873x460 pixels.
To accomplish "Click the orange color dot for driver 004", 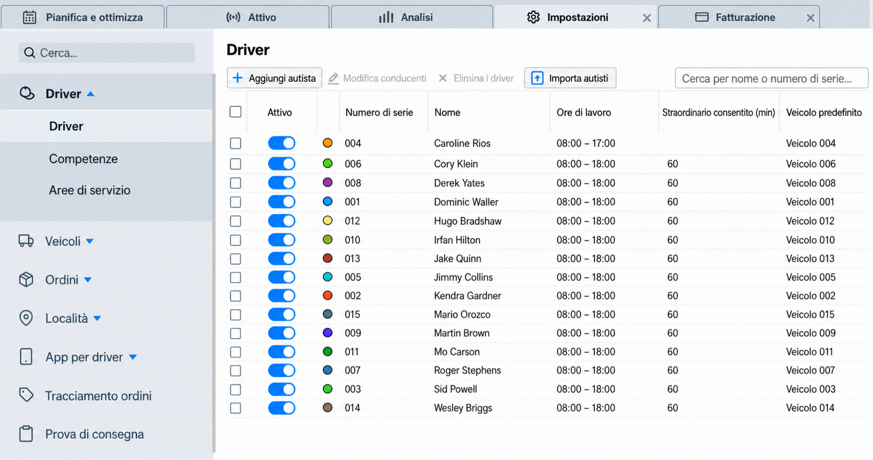I will click(x=328, y=143).
